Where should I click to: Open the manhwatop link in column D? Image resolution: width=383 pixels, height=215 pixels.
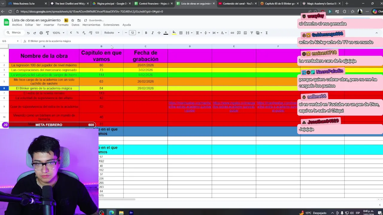(x=190, y=107)
